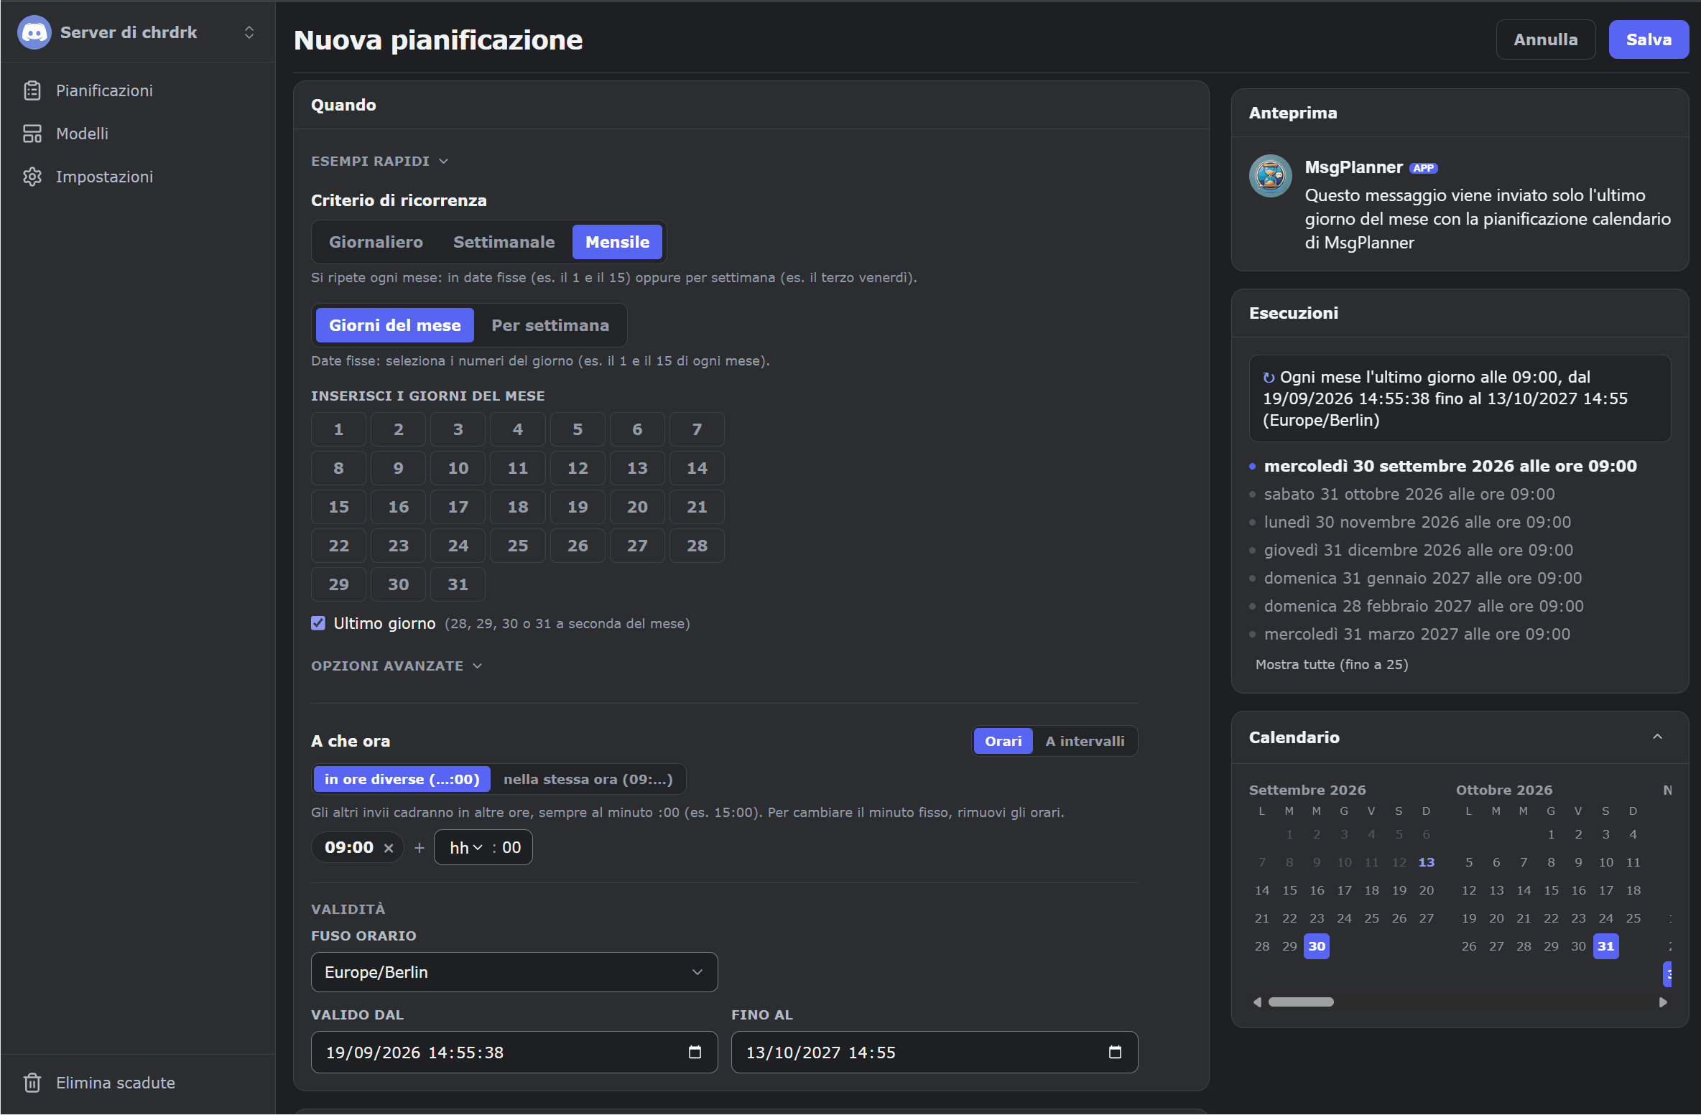Open the server switcher dropdown
Viewport: 1701px width, 1115px height.
coord(249,32)
